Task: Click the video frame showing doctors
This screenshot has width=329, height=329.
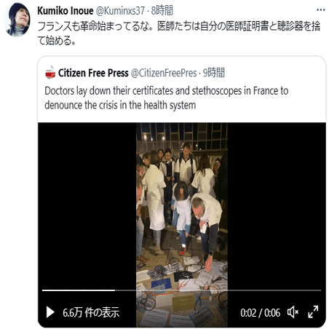Action: pos(182,206)
